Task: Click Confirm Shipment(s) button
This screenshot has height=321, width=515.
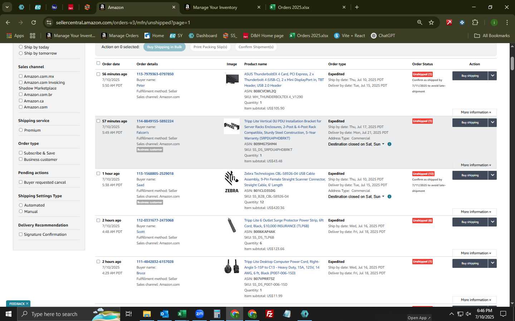Action: pyautogui.click(x=256, y=47)
